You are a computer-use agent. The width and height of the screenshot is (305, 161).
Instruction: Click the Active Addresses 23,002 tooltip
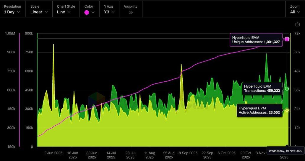coord(259,110)
